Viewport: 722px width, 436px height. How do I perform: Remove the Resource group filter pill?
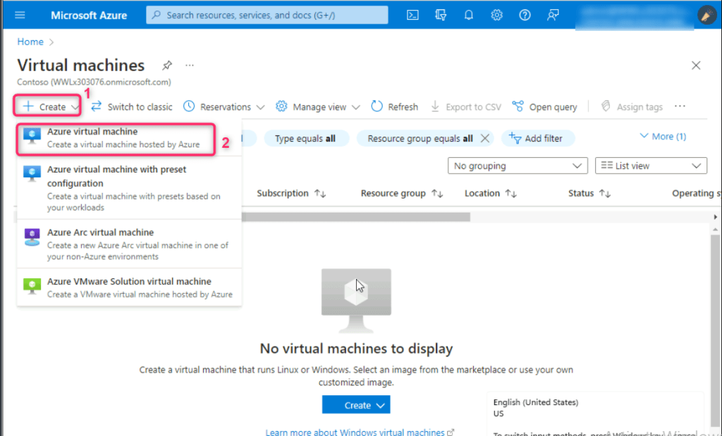[x=484, y=139]
